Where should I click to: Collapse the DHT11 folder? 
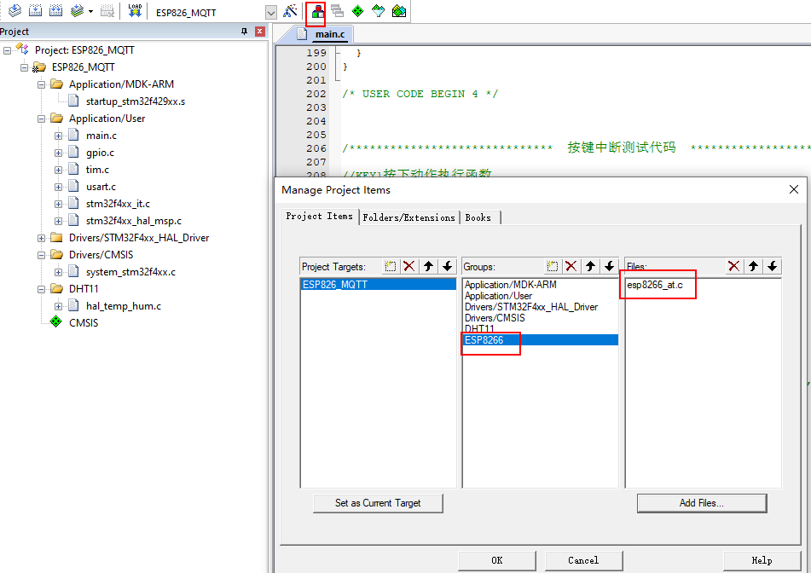coord(42,290)
